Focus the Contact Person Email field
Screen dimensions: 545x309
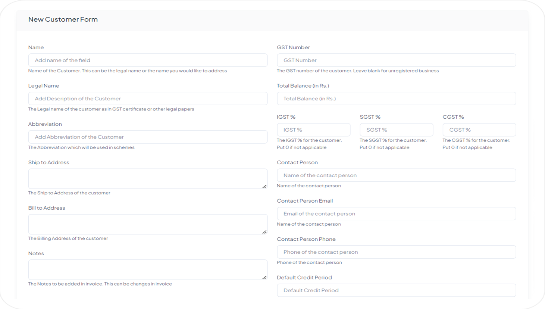point(396,214)
